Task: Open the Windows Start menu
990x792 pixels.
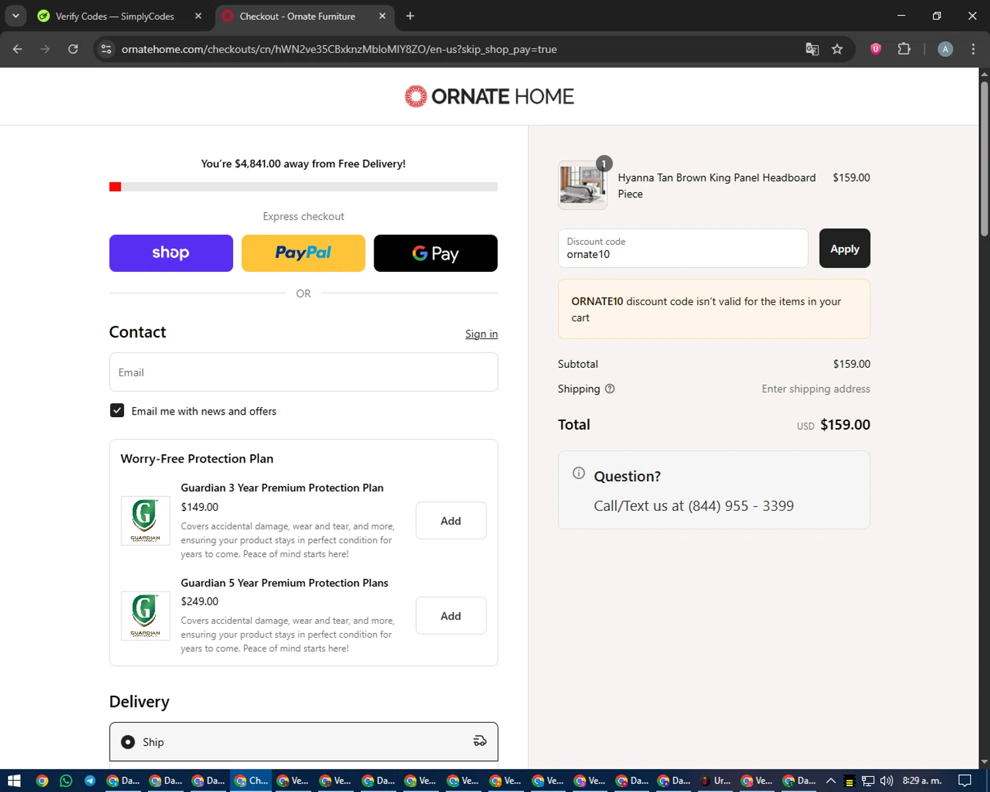Action: pos(14,781)
